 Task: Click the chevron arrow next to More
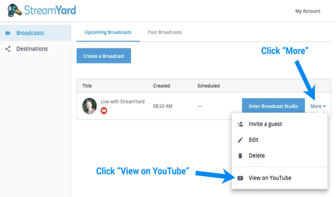(324, 106)
